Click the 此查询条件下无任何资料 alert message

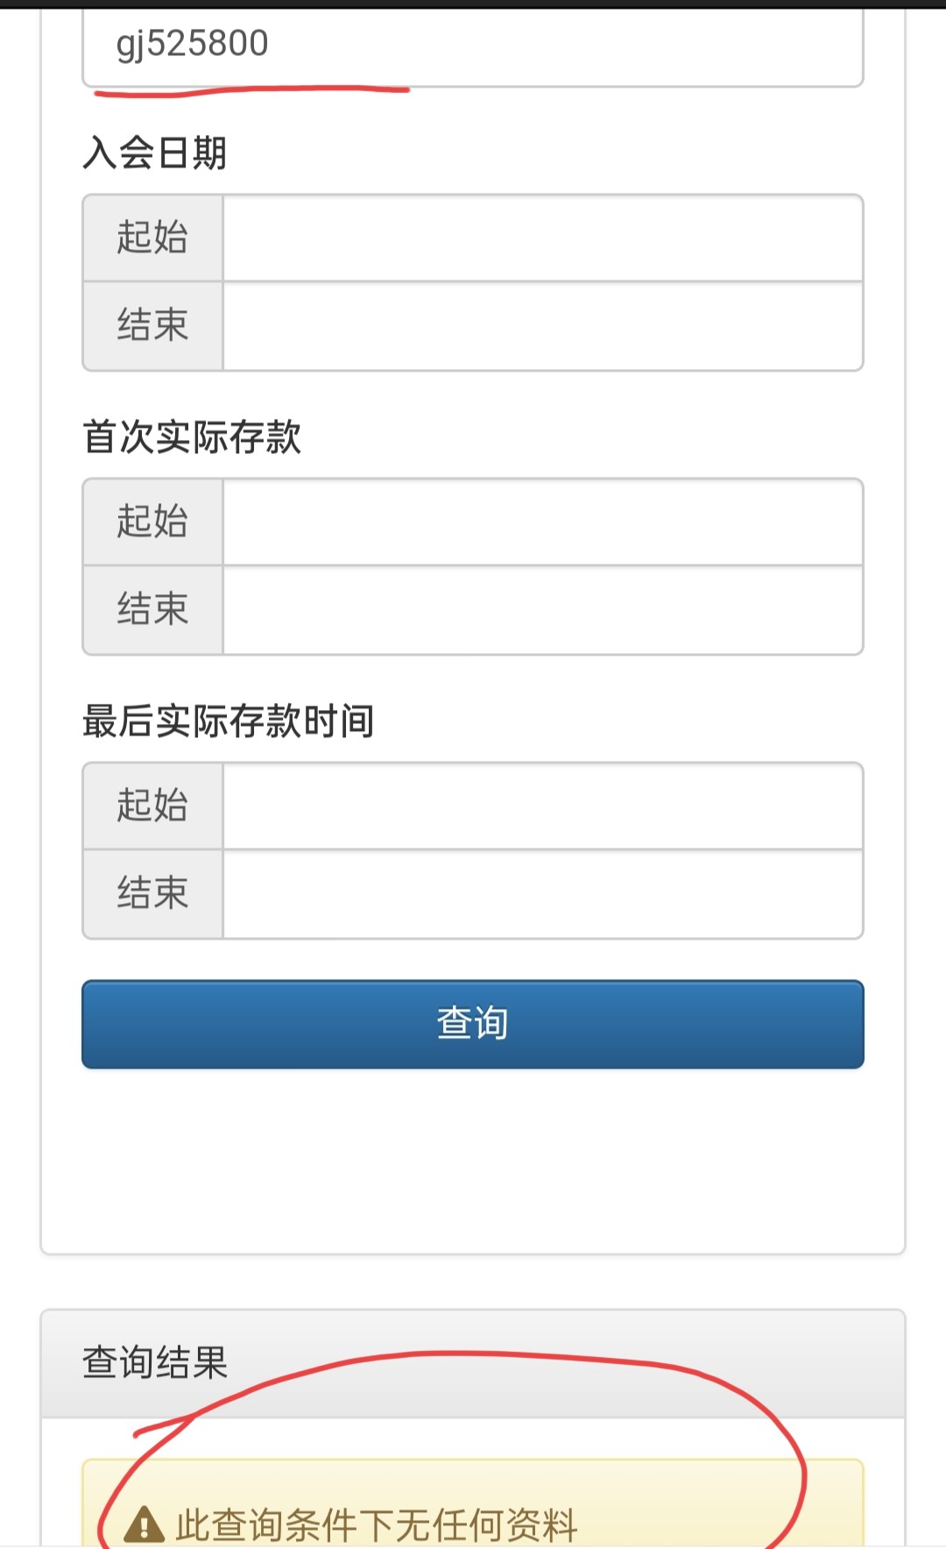[x=377, y=1524]
